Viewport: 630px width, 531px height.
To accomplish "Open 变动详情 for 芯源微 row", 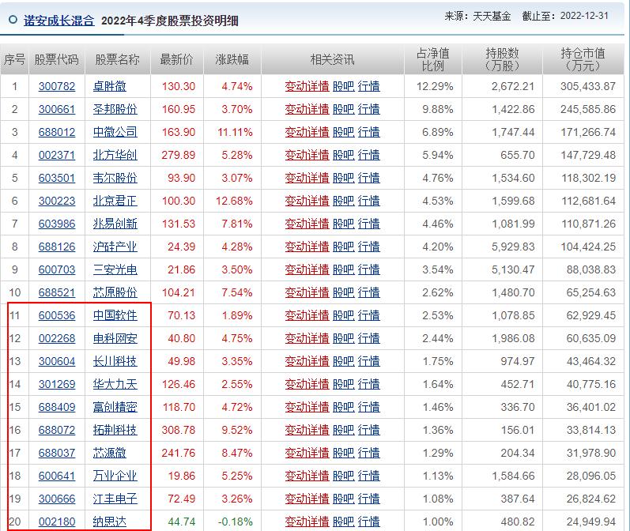I will 307,453.
